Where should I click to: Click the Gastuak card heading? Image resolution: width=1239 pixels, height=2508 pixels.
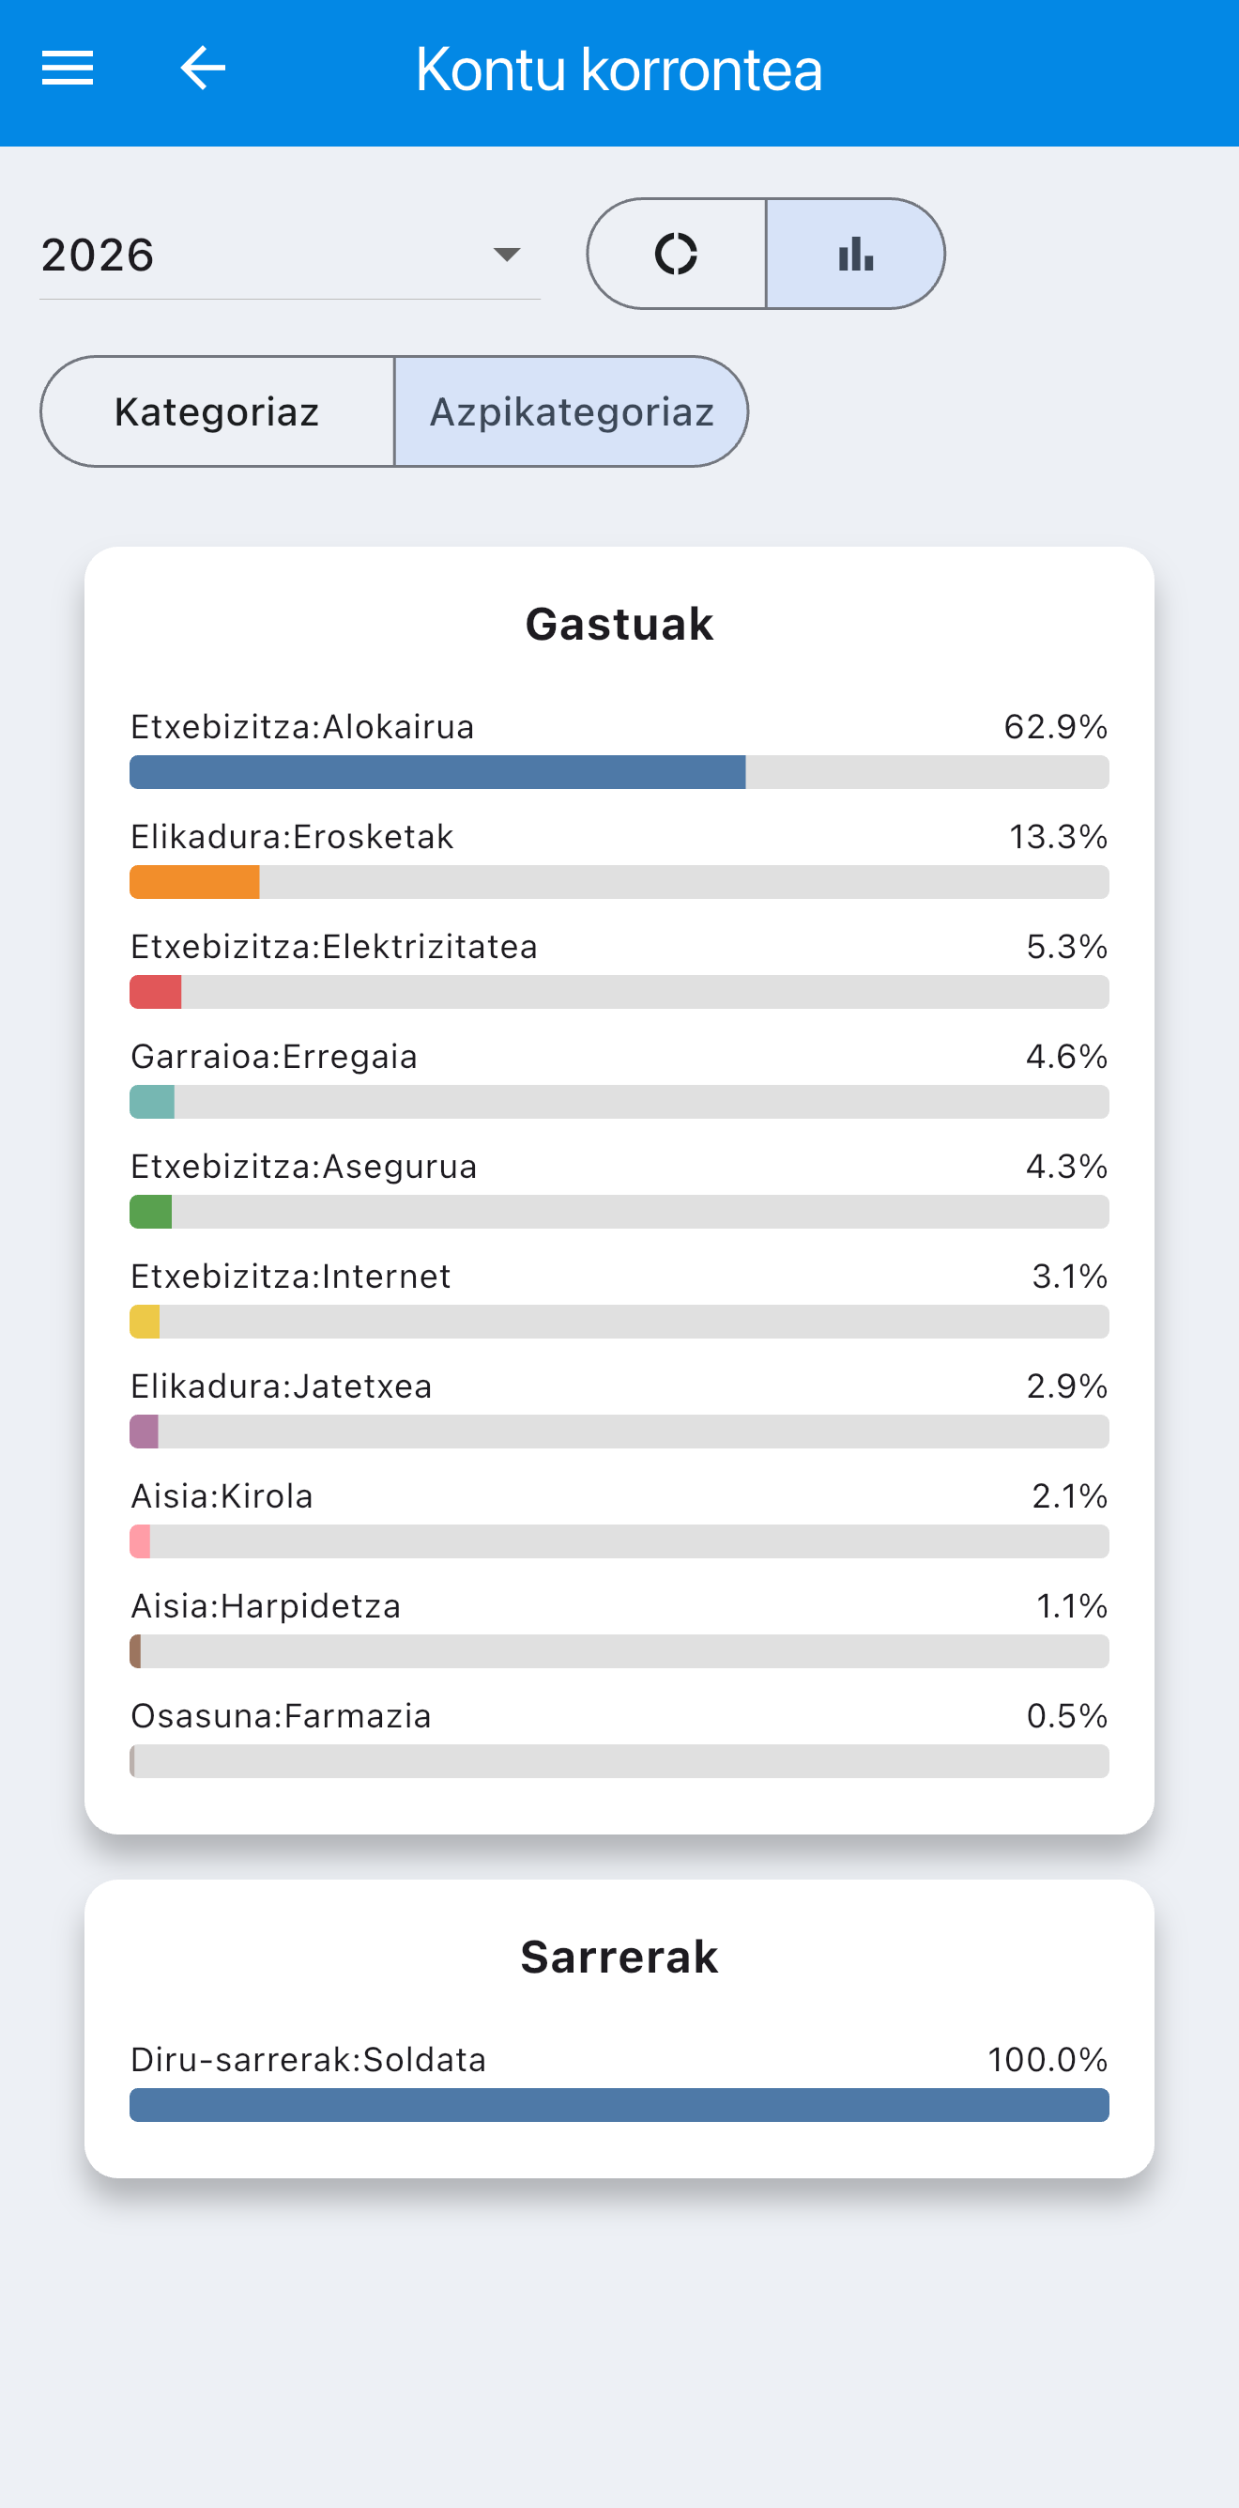tap(619, 624)
